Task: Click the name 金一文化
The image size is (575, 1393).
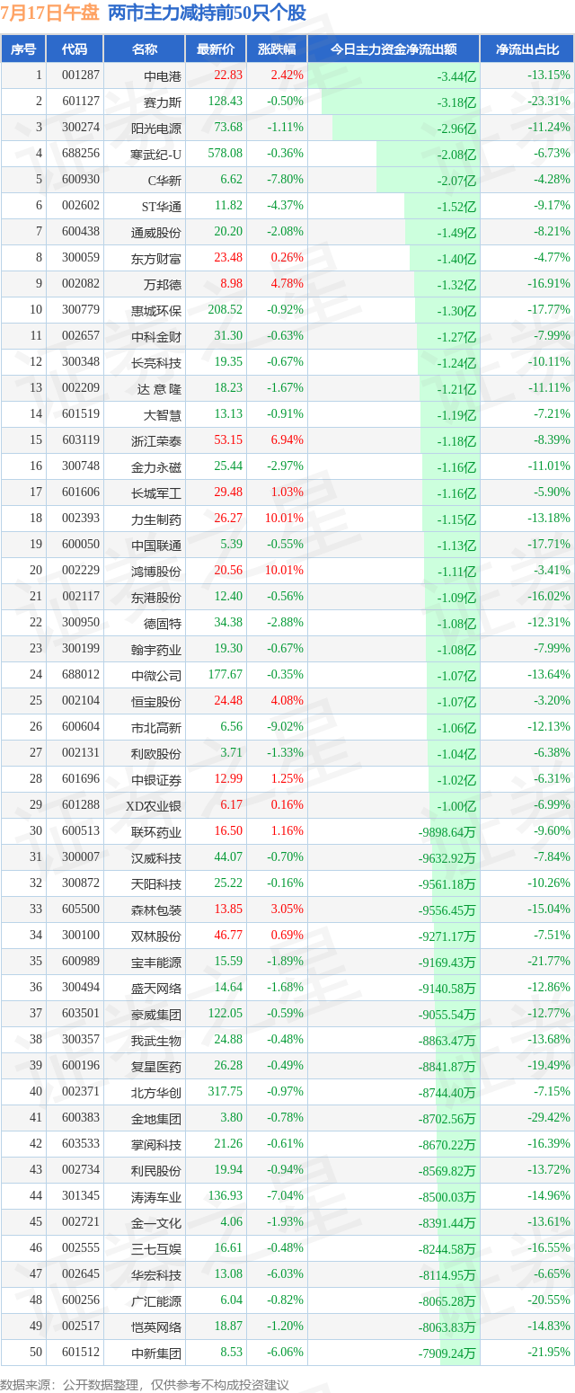Action: pos(156,1222)
